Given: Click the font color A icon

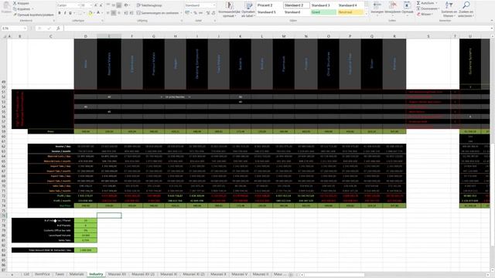Looking at the screenshot, I should (x=98, y=13).
